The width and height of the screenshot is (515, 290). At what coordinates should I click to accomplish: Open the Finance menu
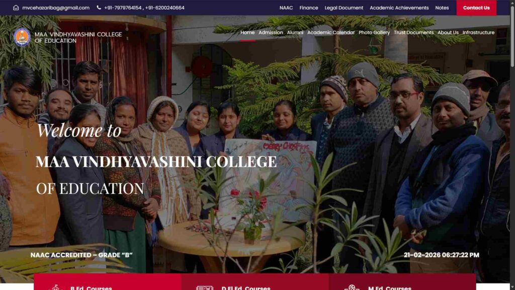click(309, 8)
